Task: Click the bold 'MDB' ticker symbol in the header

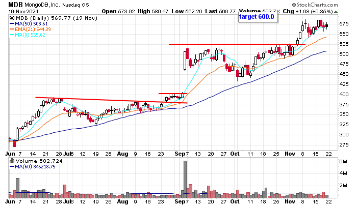Action: (x=15, y=5)
